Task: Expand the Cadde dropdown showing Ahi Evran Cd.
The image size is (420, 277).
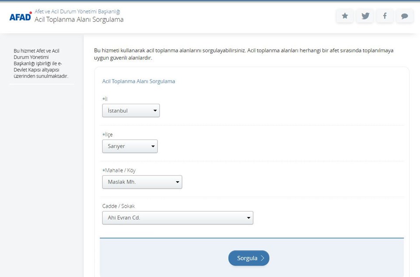Action: [x=177, y=217]
